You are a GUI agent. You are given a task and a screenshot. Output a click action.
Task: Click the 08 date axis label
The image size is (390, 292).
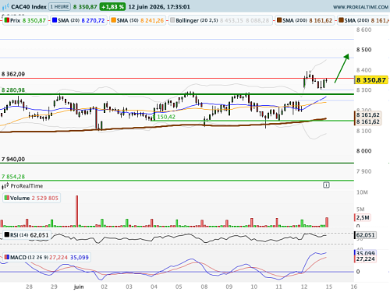(204, 287)
